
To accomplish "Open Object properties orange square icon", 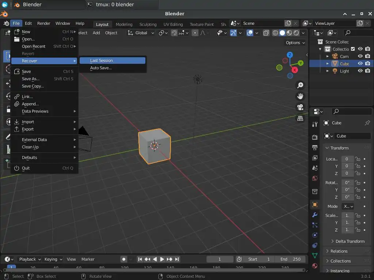I will [x=315, y=205].
